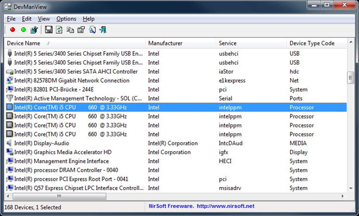Click the horizontal scrollbar left arrow
Viewport: 359px width, 216px height.
coord(8,196)
